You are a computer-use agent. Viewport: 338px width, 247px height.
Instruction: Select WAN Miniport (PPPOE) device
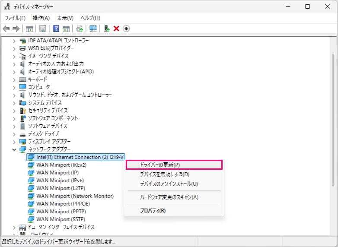coord(63,204)
